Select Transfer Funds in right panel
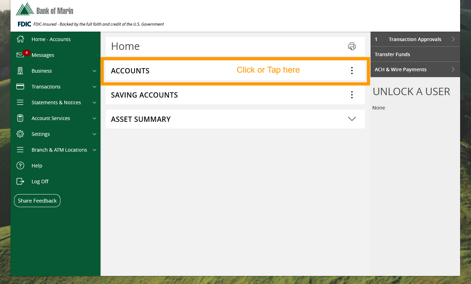The image size is (471, 284). (x=392, y=54)
